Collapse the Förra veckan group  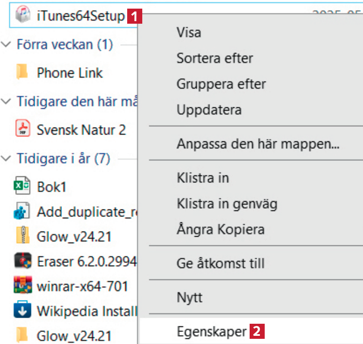[x=6, y=44]
